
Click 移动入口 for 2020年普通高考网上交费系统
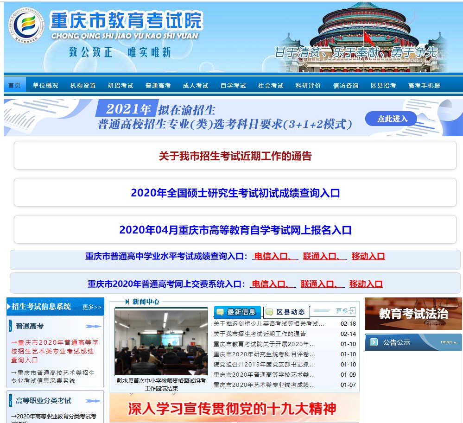tap(366, 284)
